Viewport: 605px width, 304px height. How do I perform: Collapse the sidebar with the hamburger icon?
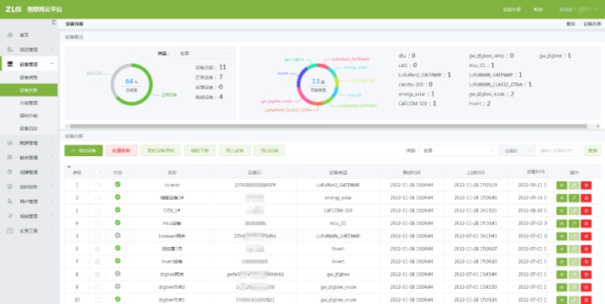(x=54, y=23)
